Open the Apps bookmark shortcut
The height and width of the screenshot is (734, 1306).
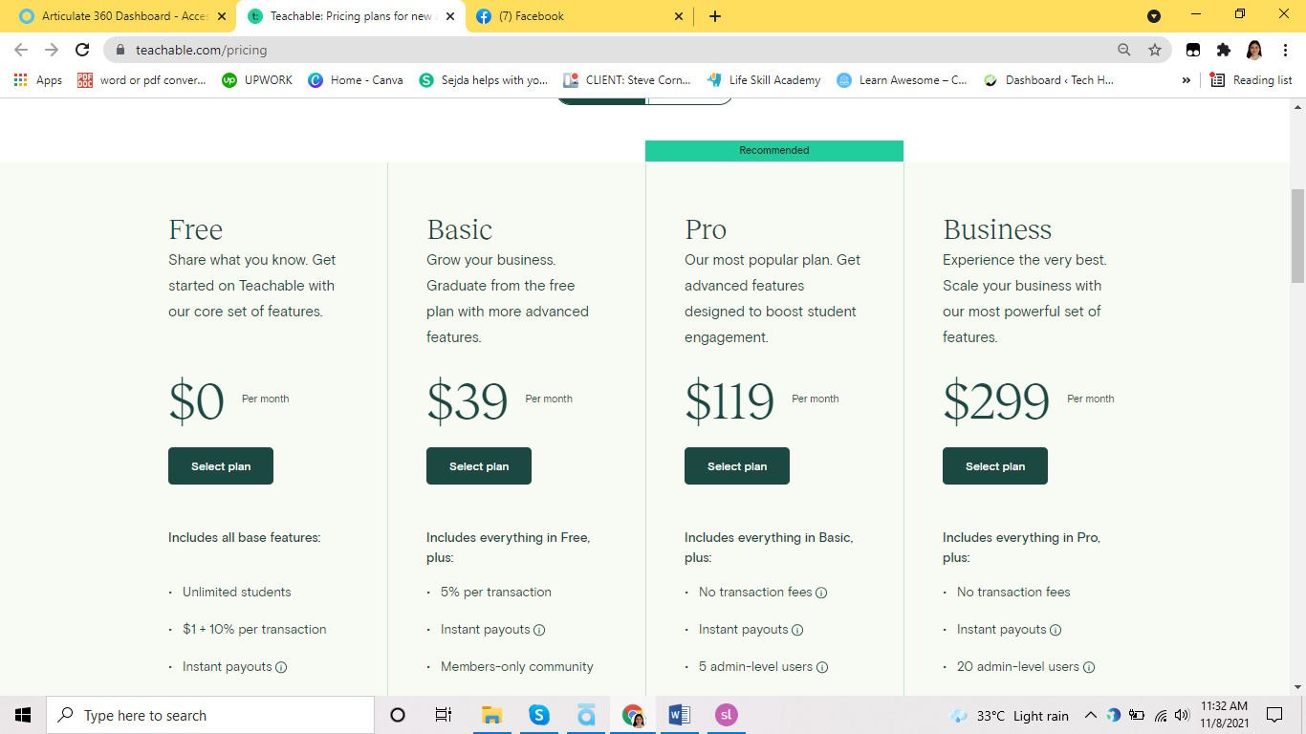(x=38, y=80)
